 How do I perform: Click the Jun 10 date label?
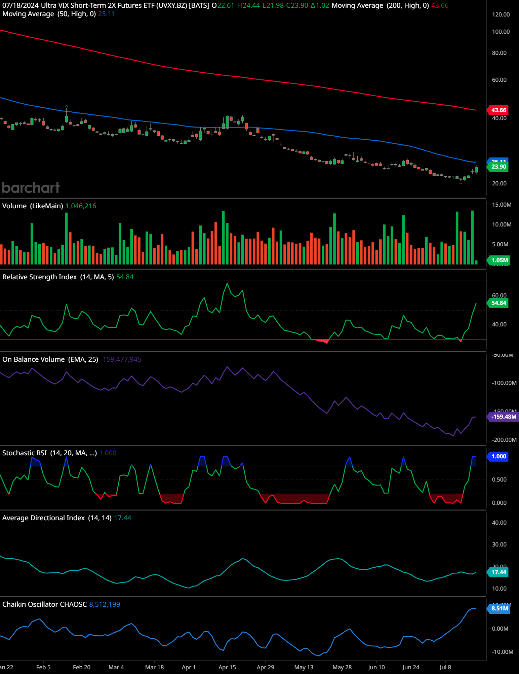click(x=376, y=667)
